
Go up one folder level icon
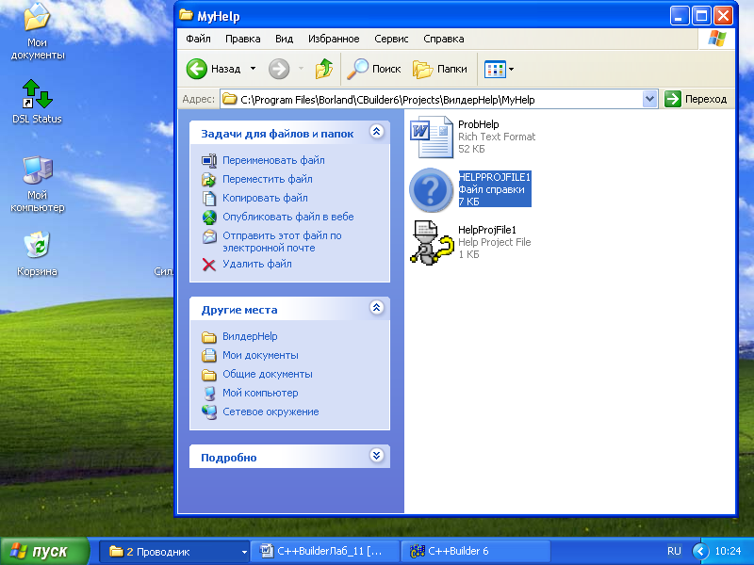coord(324,69)
